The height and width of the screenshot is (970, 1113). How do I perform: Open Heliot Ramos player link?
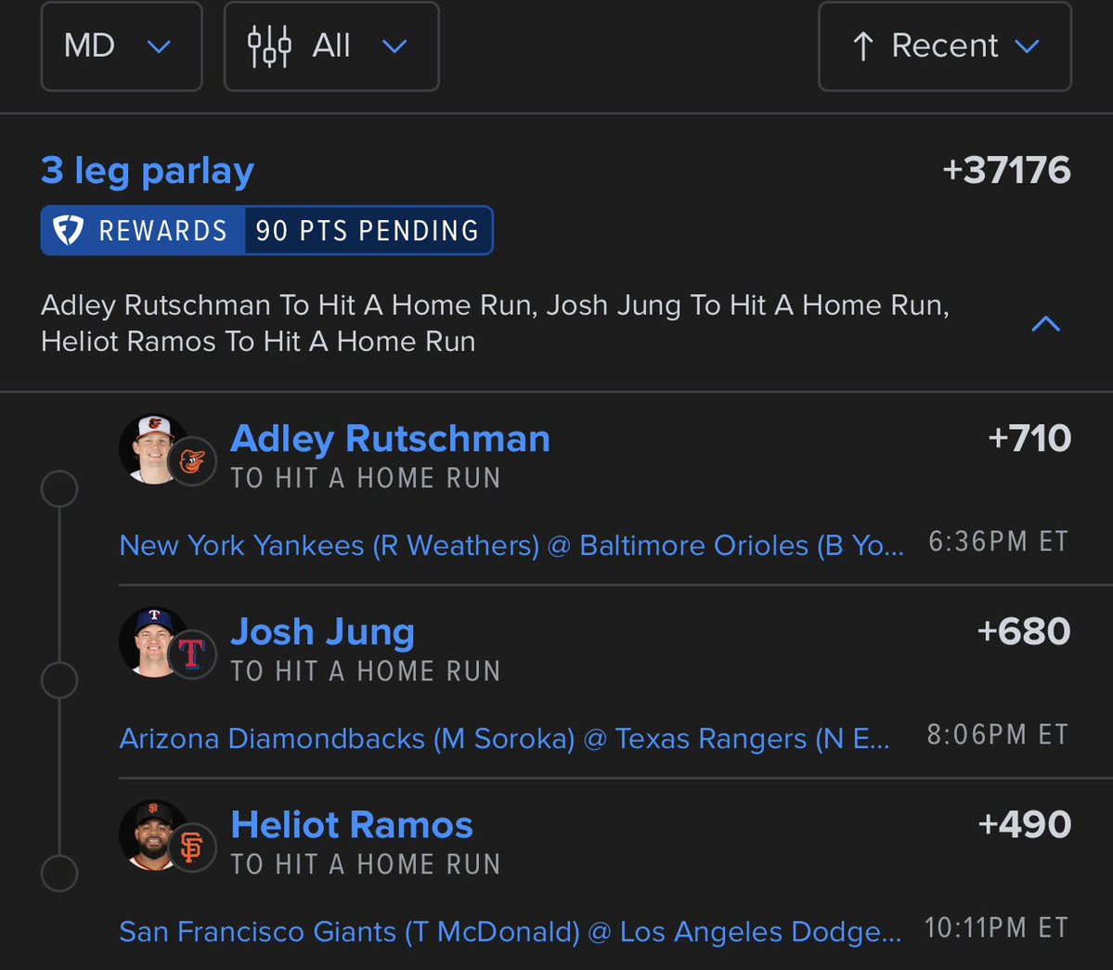pos(352,824)
